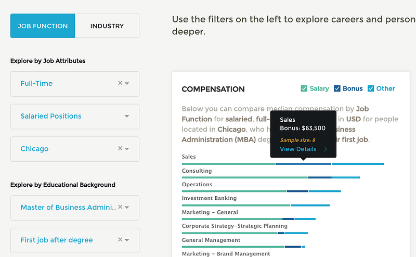The image size is (416, 257).
Task: Open the View Details link in tooltip
Action: 298,149
